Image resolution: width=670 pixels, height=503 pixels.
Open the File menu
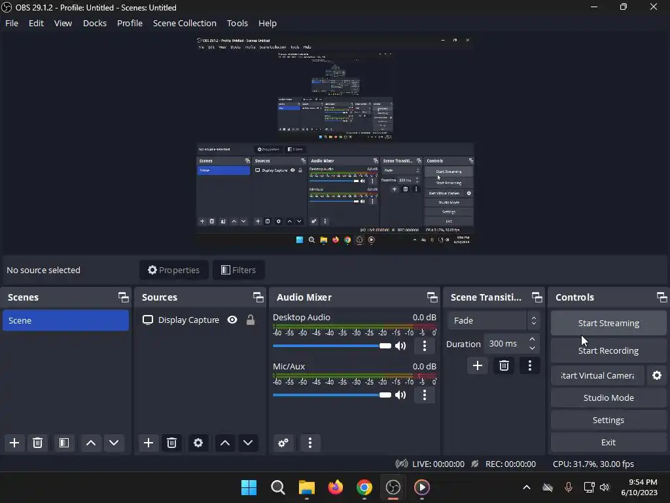click(x=12, y=23)
